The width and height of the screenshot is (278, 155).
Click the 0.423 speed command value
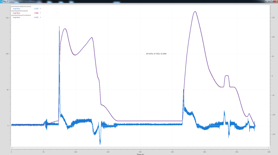pyautogui.click(x=36, y=18)
